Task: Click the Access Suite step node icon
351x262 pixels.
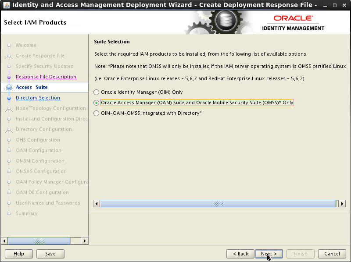Action: click(9, 88)
